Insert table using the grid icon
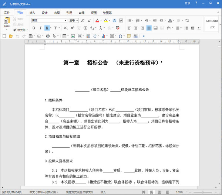The width and height of the screenshot is (222, 195). [64, 36]
